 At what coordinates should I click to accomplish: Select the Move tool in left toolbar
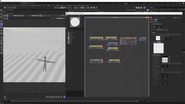[1, 21]
